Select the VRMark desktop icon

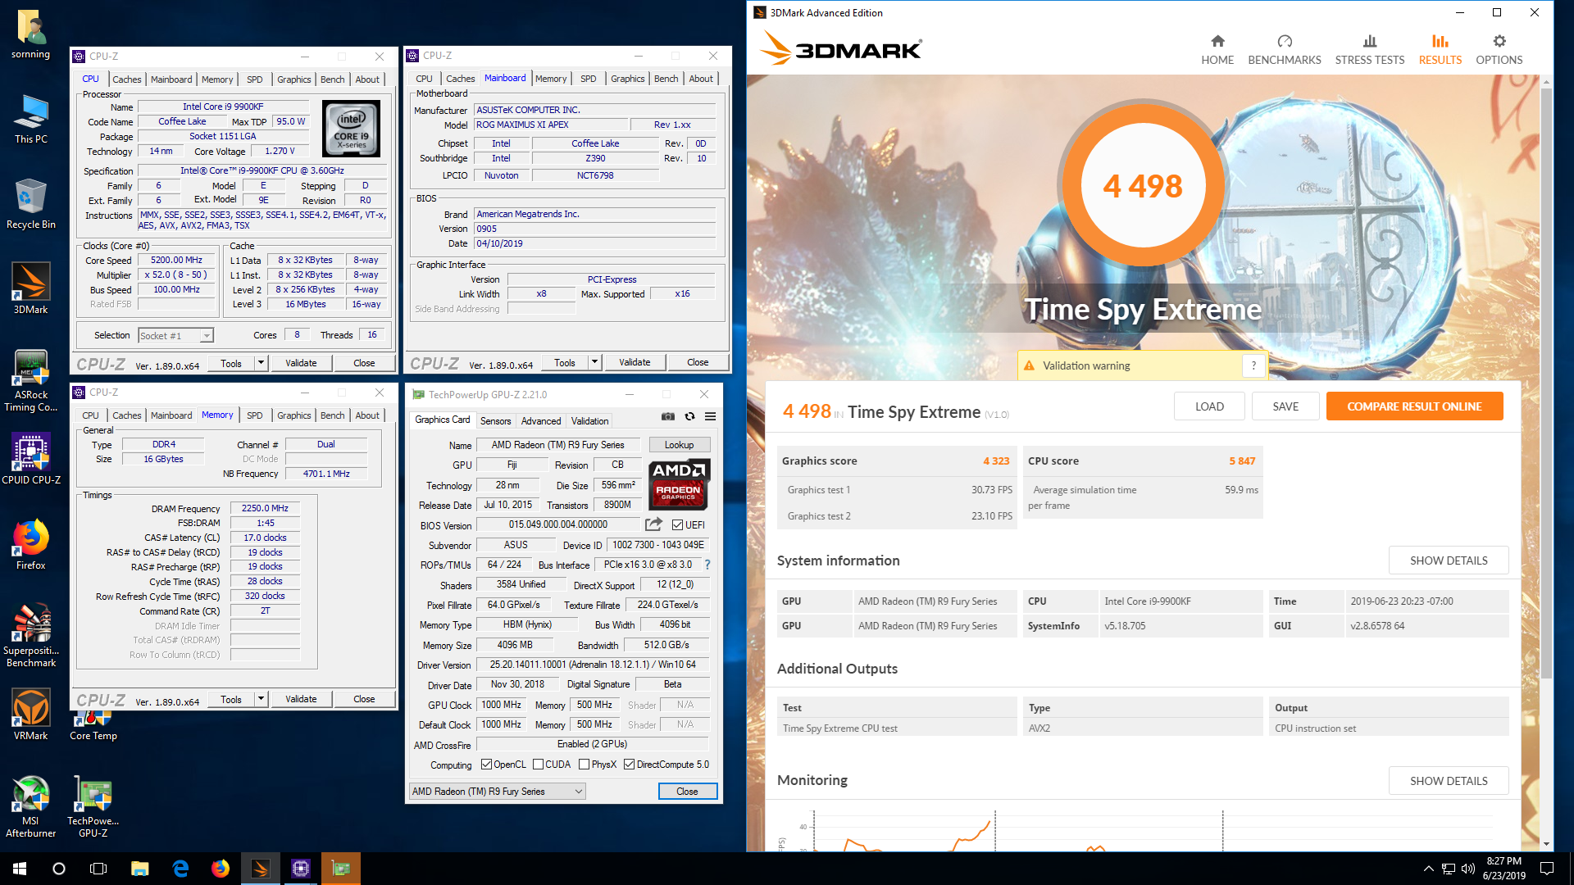(31, 715)
